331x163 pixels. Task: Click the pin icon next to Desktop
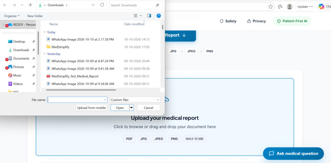pos(33,41)
